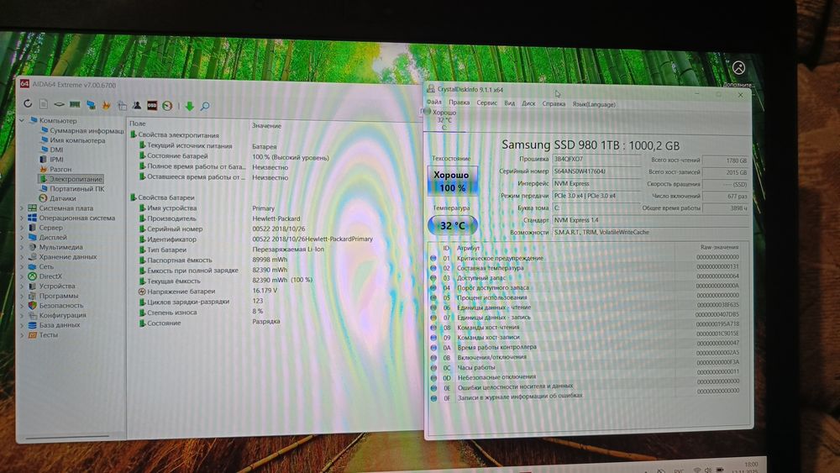Viewport: 840px width, 473px height.
Task: Click the calendar-style toolbar icon in AIDA64
Action: click(122, 106)
